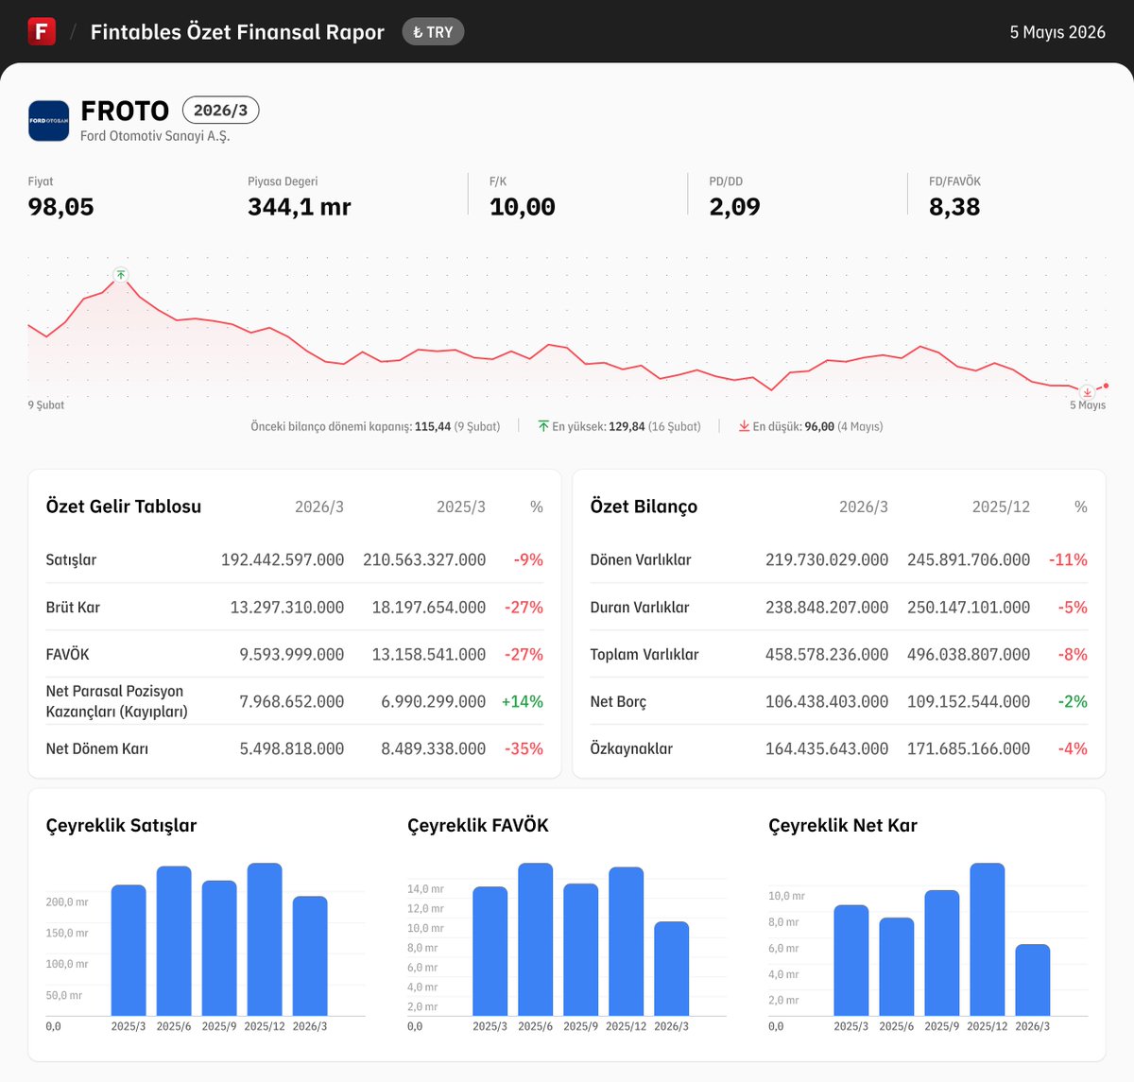1134x1082 pixels.
Task: Click the +14% change percentage
Action: [523, 701]
